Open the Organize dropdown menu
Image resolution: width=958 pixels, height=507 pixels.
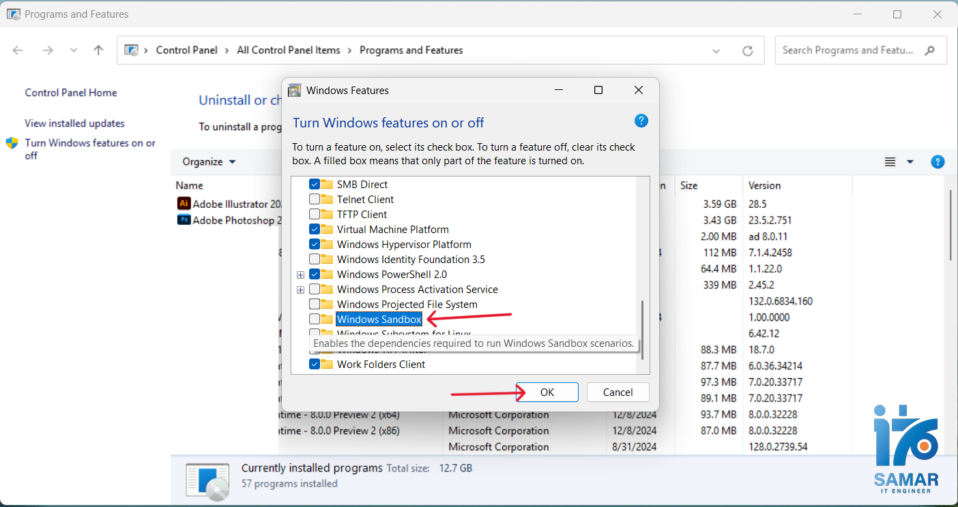tap(209, 162)
